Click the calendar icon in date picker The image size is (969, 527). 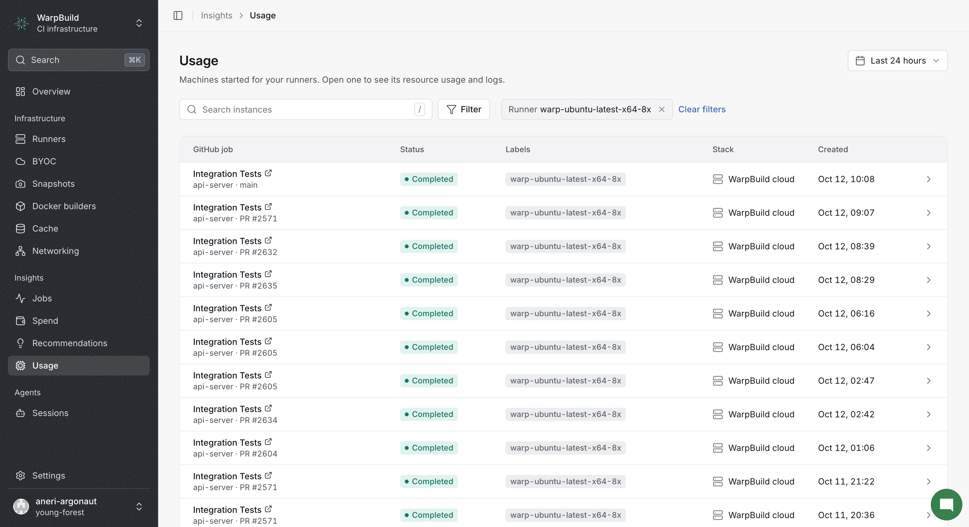(x=860, y=61)
